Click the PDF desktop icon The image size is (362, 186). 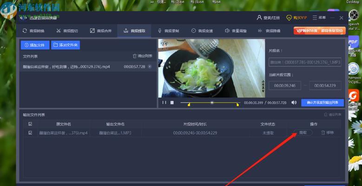pos(353,42)
